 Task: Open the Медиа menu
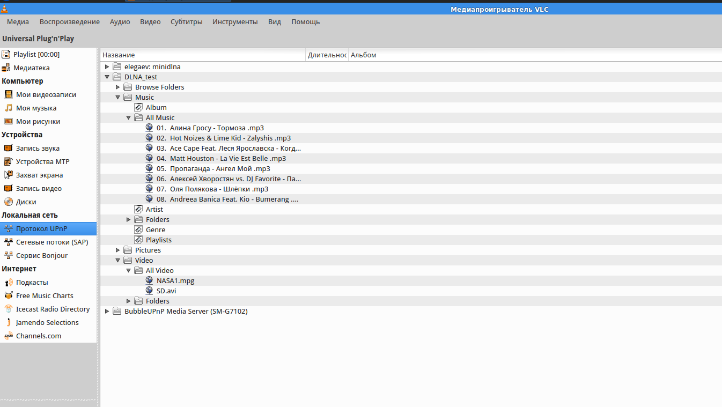coord(18,22)
